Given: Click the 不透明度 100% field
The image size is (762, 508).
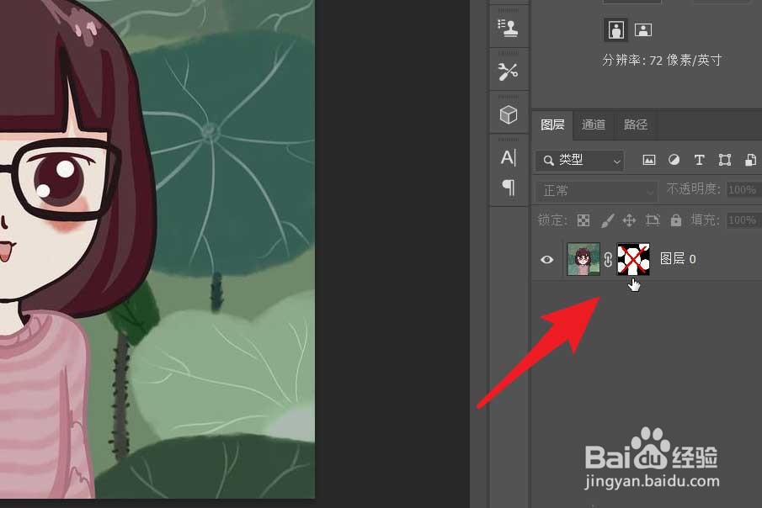Looking at the screenshot, I should (743, 189).
